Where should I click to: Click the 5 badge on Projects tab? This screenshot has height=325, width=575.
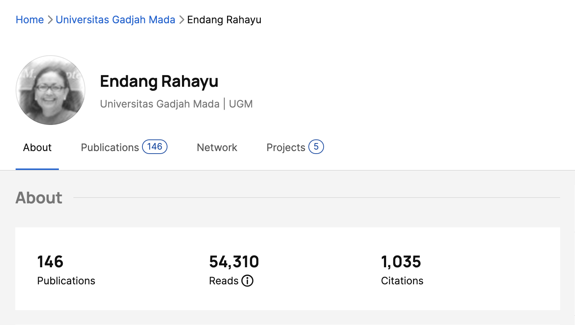[316, 147]
